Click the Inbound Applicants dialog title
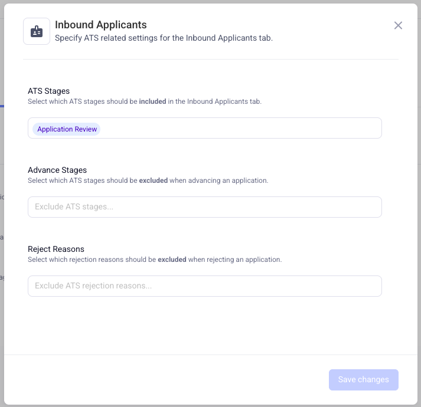This screenshot has height=407, width=421. pos(101,25)
